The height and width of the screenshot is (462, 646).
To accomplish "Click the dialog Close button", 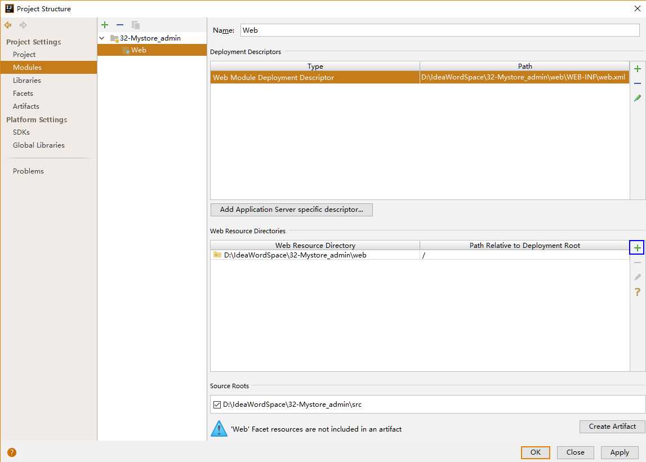I will (575, 452).
